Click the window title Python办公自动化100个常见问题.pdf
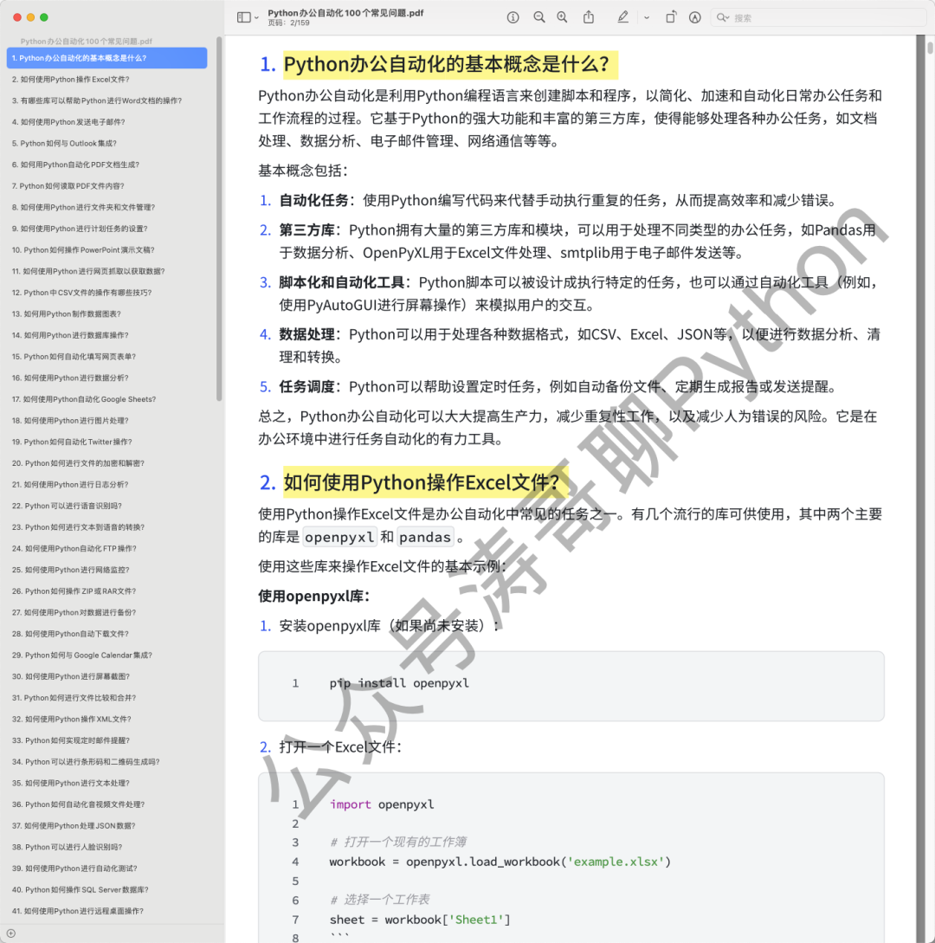 pos(345,13)
